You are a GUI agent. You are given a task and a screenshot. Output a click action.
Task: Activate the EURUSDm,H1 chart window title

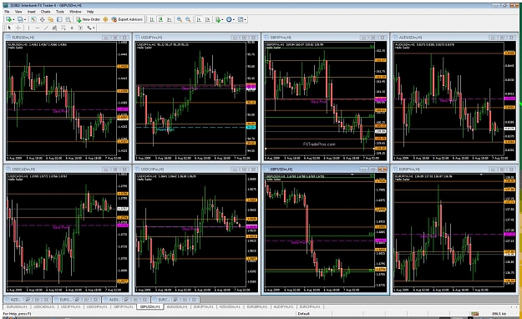click(23, 38)
